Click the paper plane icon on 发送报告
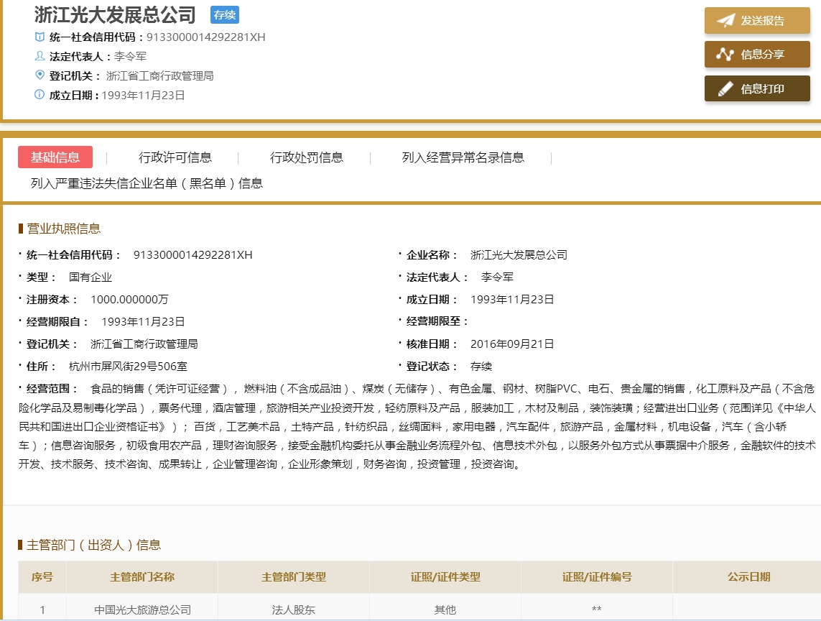821x621 pixels. point(725,20)
